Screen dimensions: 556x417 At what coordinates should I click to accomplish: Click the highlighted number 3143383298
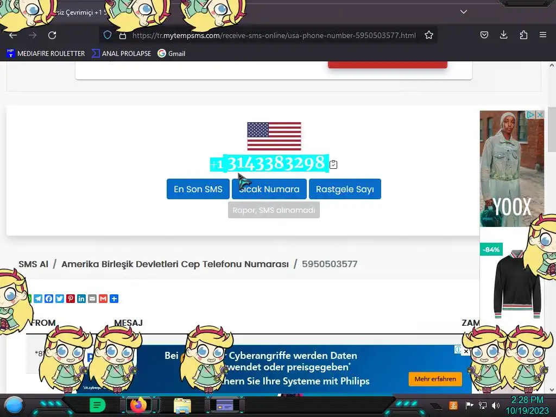click(275, 163)
